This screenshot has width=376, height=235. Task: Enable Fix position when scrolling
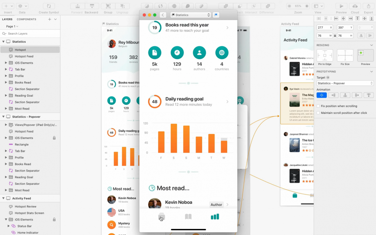coord(318,106)
